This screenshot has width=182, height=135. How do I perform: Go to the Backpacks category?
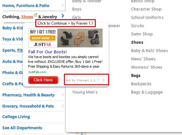(x=141, y=84)
